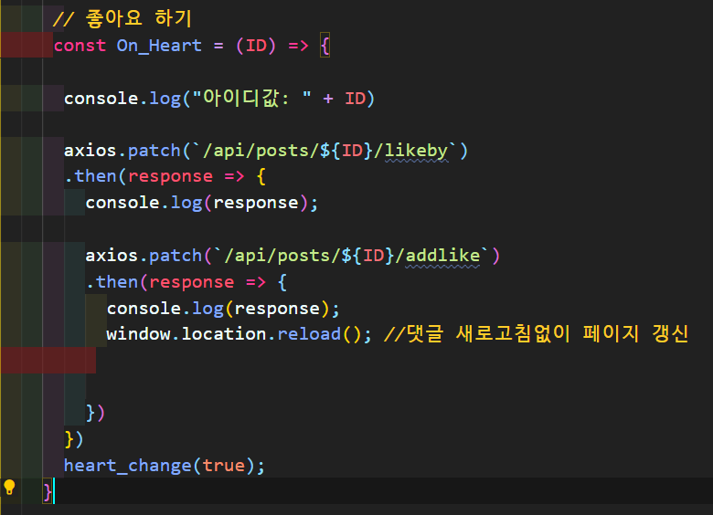
Task: Click 'console' in the innermost console.log(response) line
Action: point(144,309)
